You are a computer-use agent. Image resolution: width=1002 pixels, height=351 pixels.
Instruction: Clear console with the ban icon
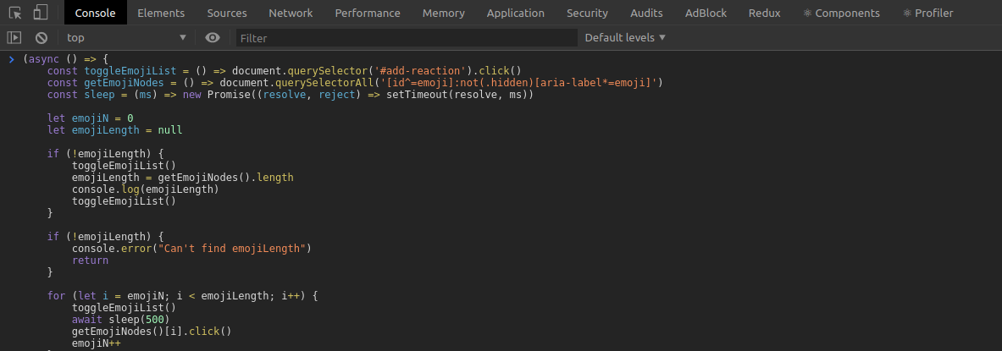point(41,38)
